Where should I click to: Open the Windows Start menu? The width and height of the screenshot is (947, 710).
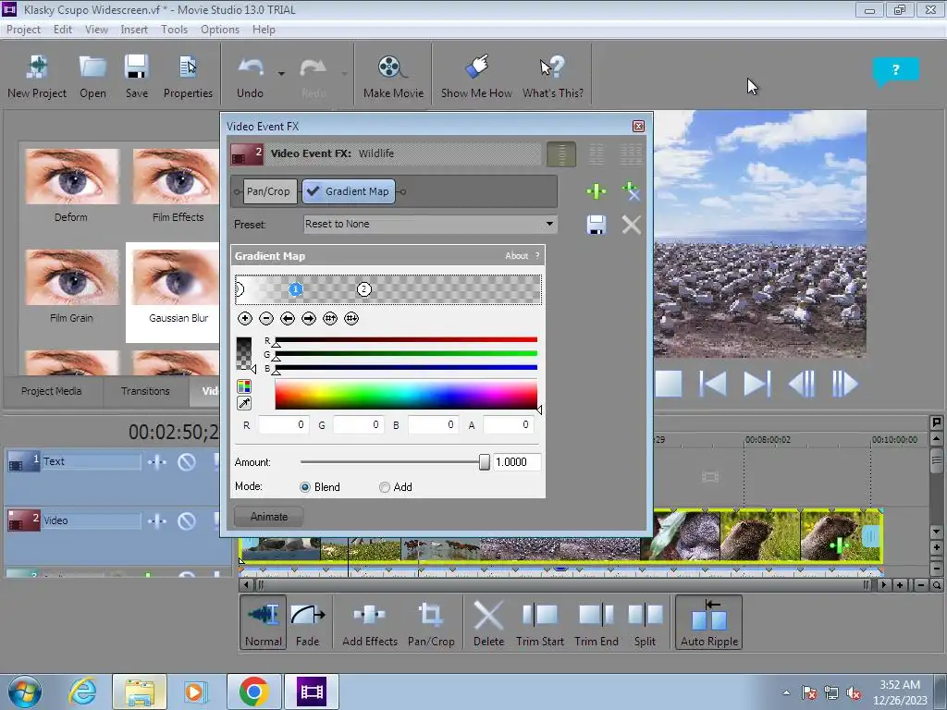pos(25,692)
